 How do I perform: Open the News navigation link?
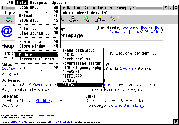147,27
